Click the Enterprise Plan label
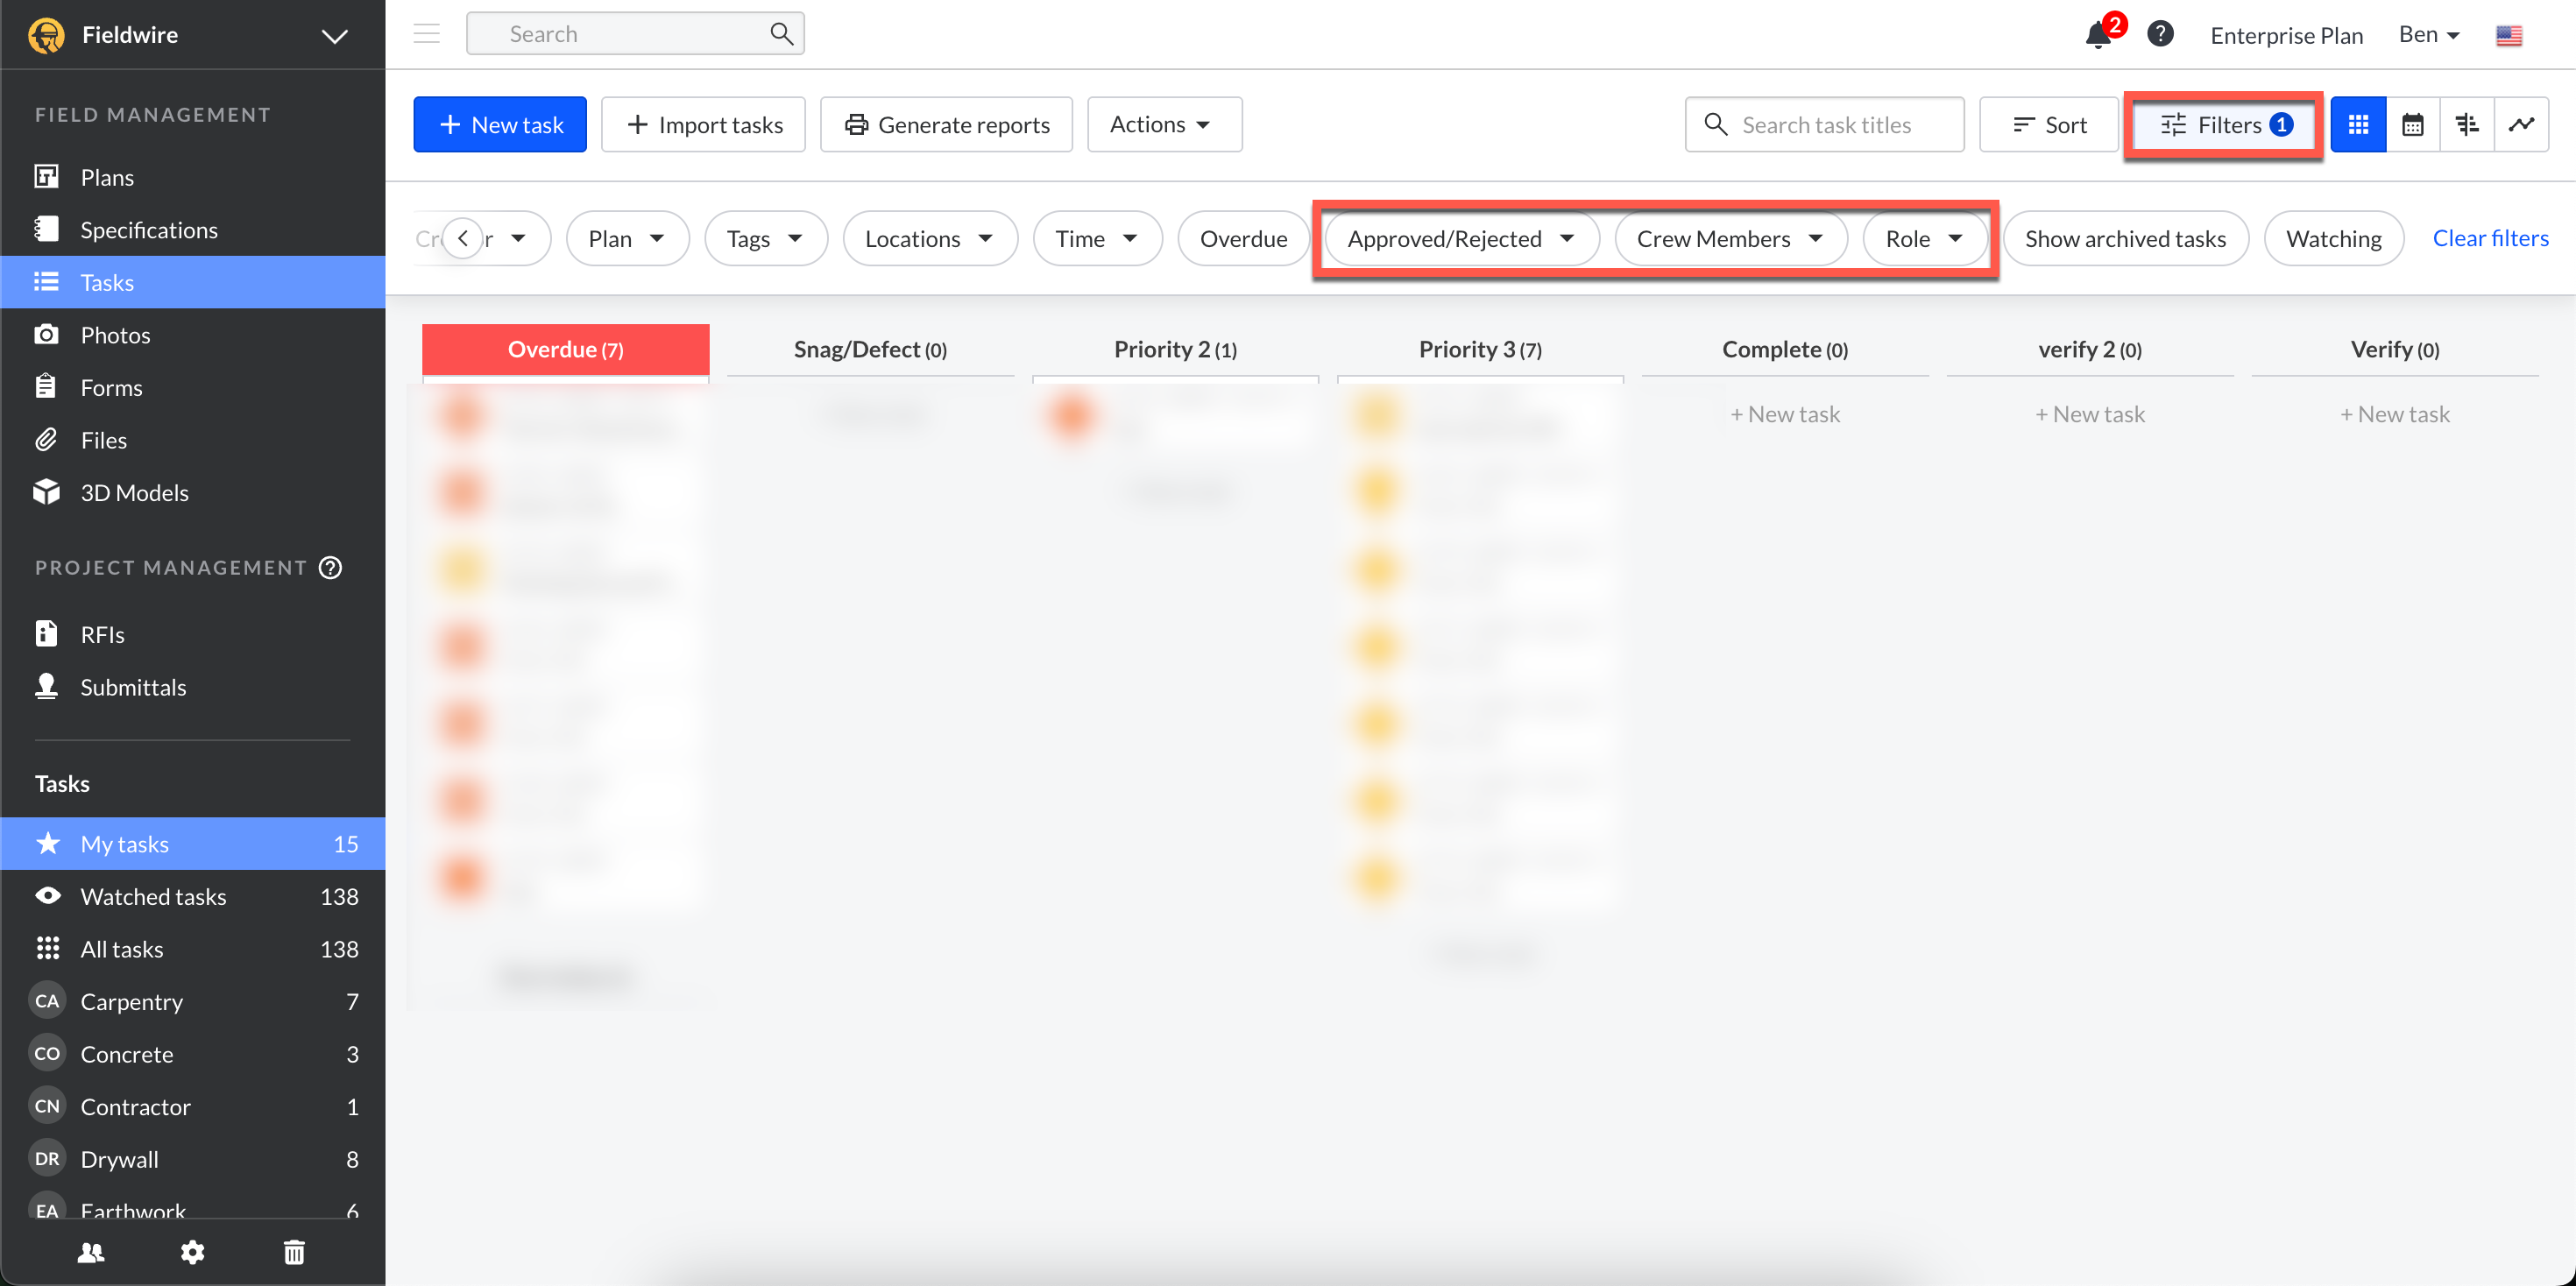Image resolution: width=2576 pixels, height=1286 pixels. 2286,36
